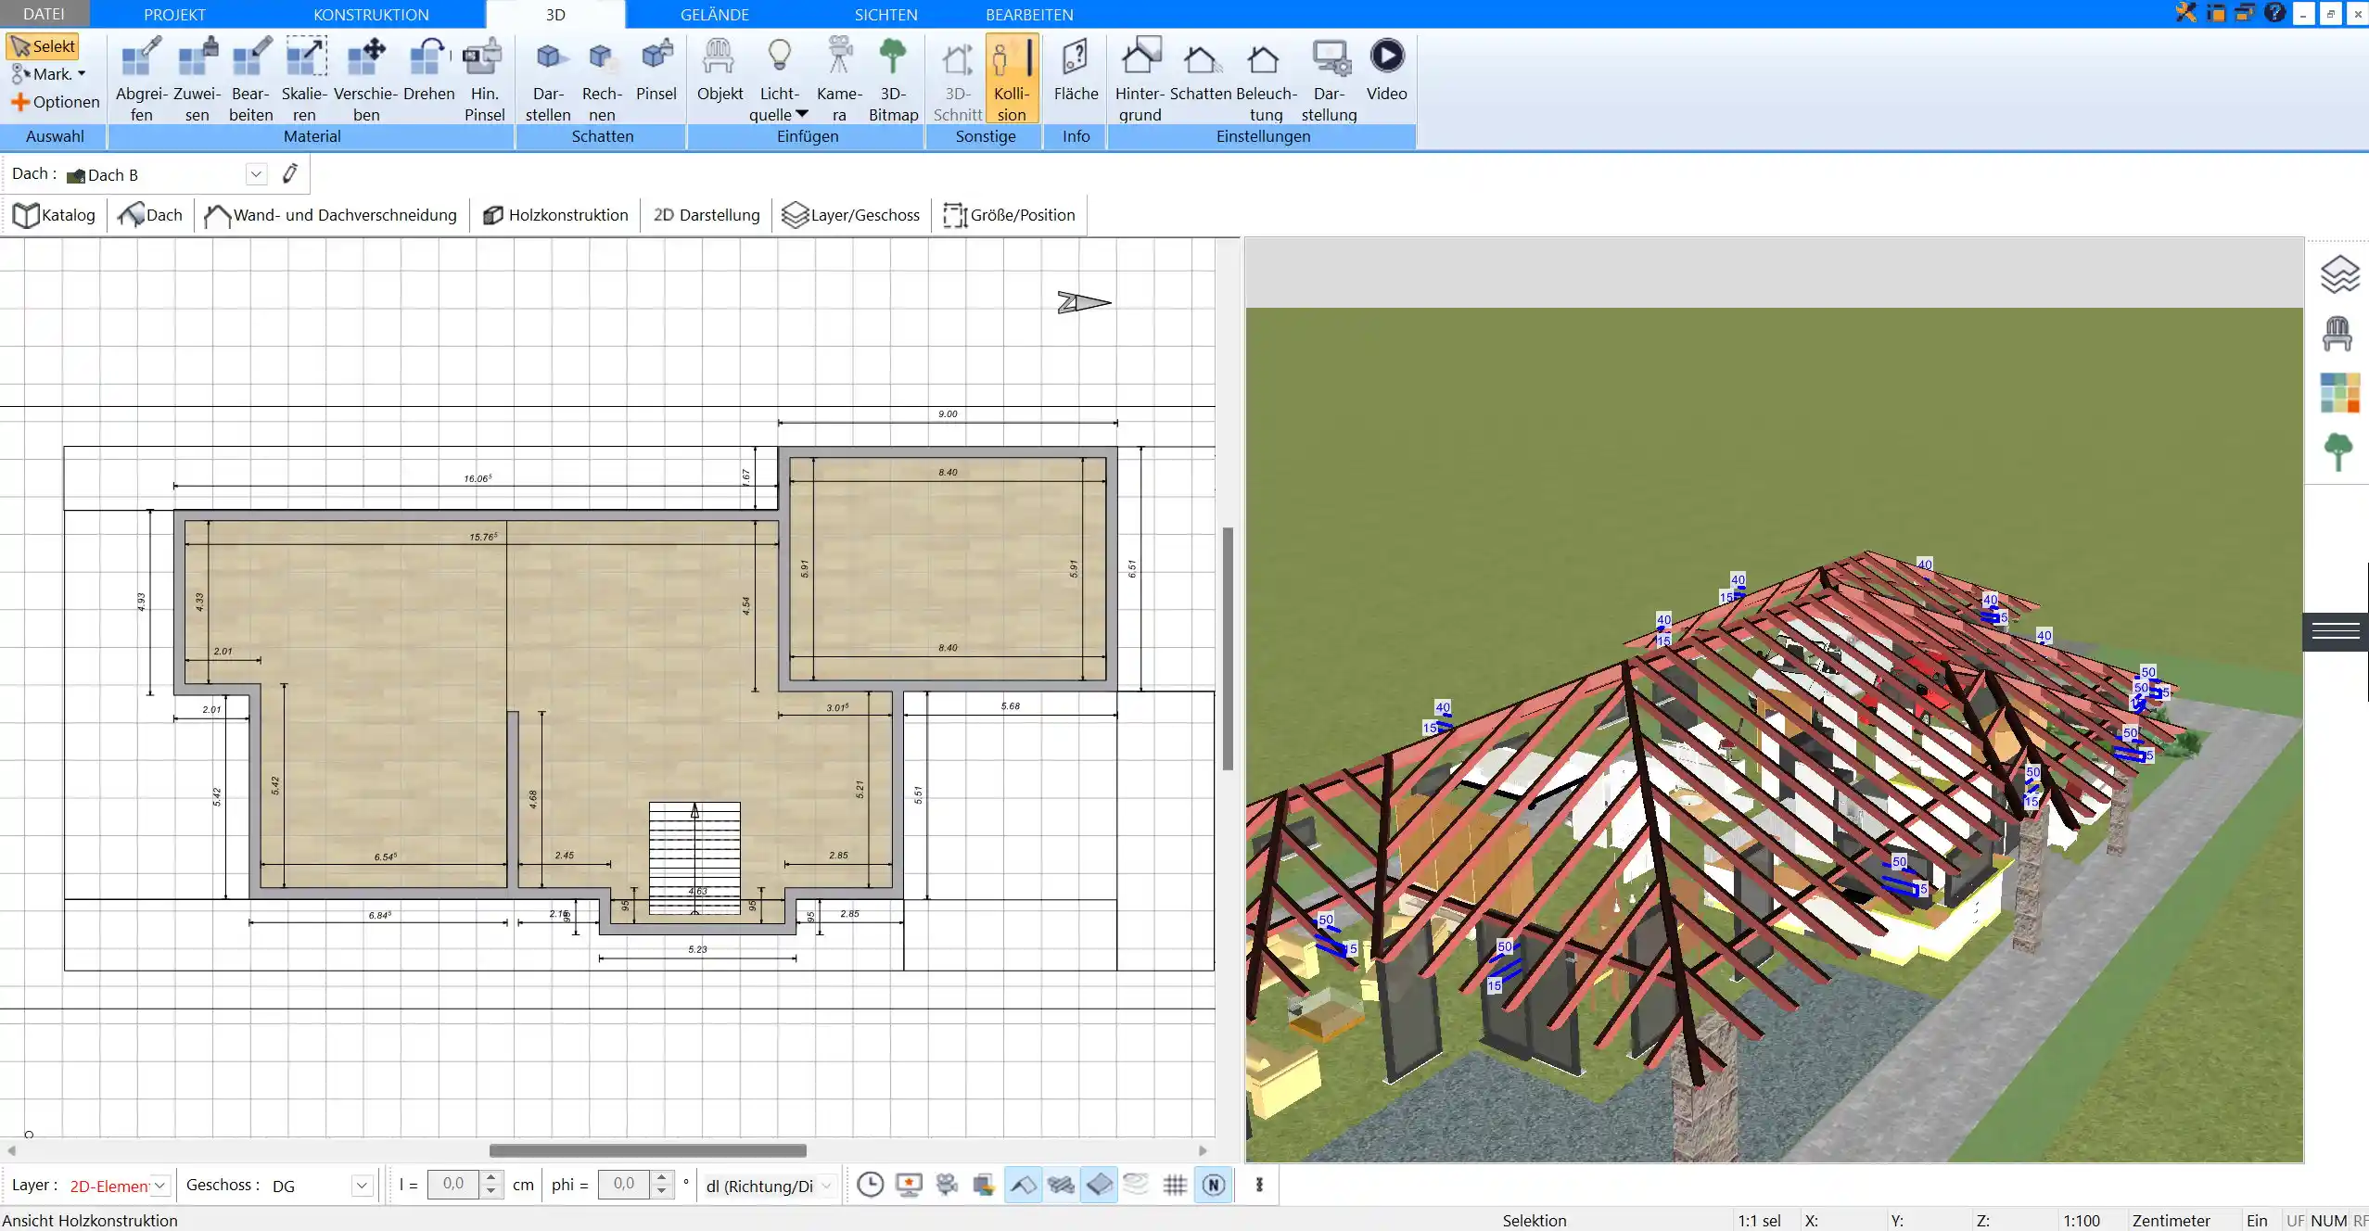Screen dimensions: 2369x1231
Task: Open the help question mark icon
Action: click(2274, 13)
